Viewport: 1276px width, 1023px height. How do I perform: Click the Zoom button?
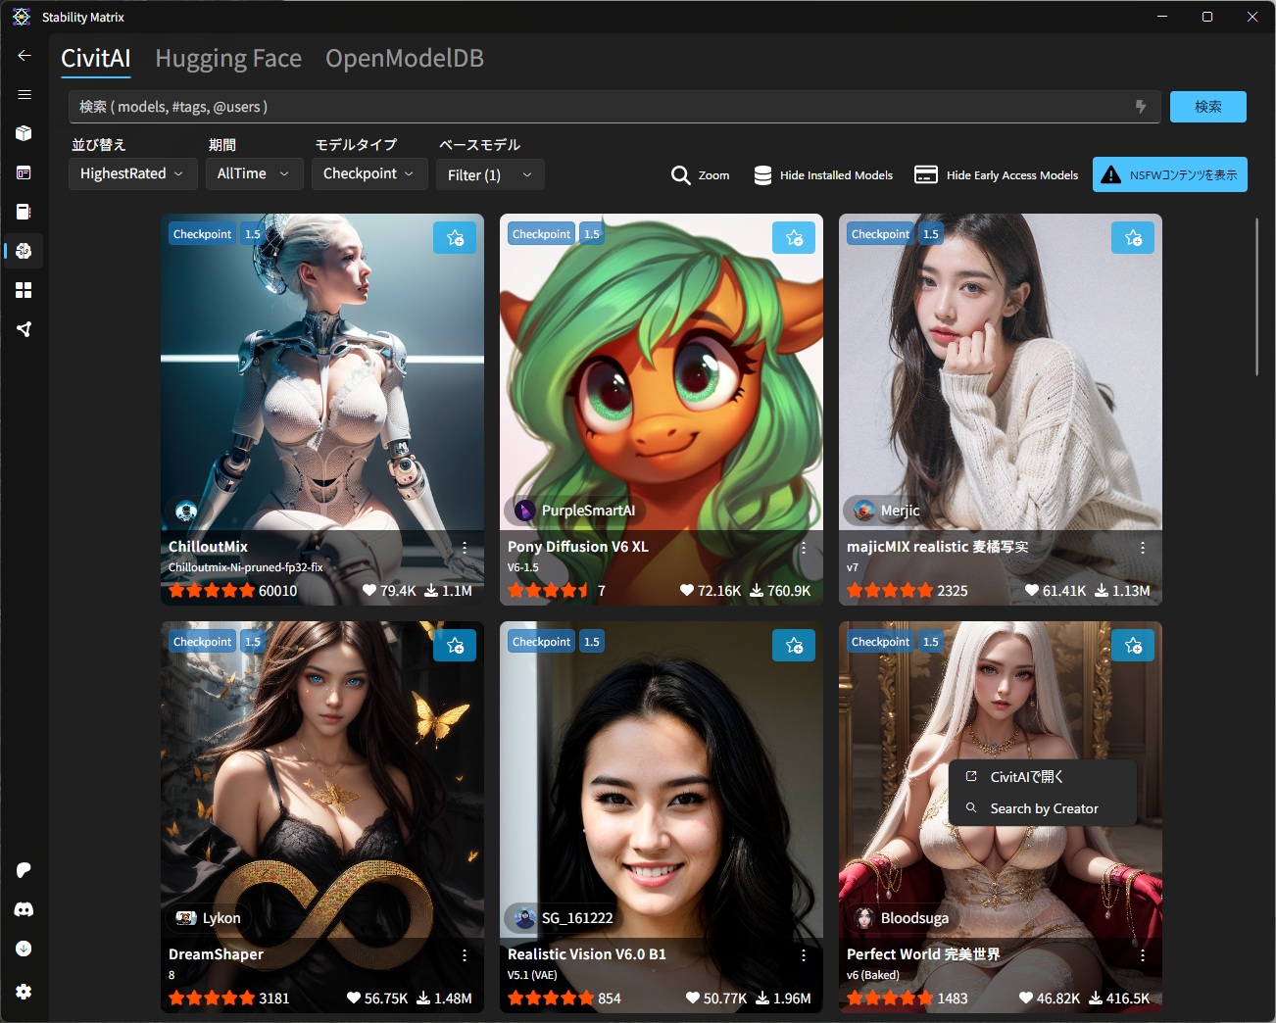(x=701, y=175)
